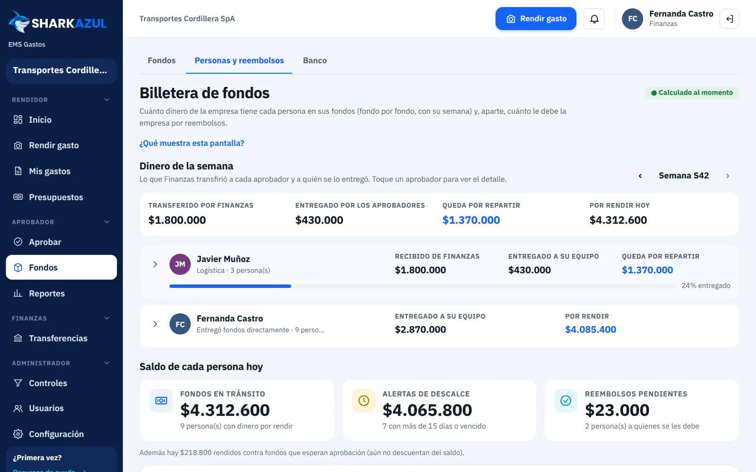Select the Personas y reembolsos tab

pyautogui.click(x=239, y=60)
